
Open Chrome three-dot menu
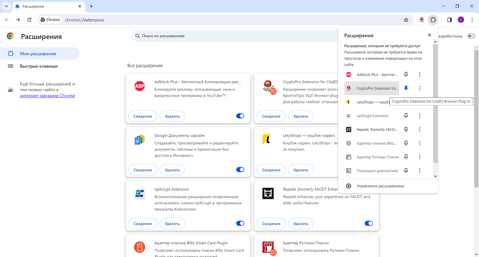[x=472, y=20]
